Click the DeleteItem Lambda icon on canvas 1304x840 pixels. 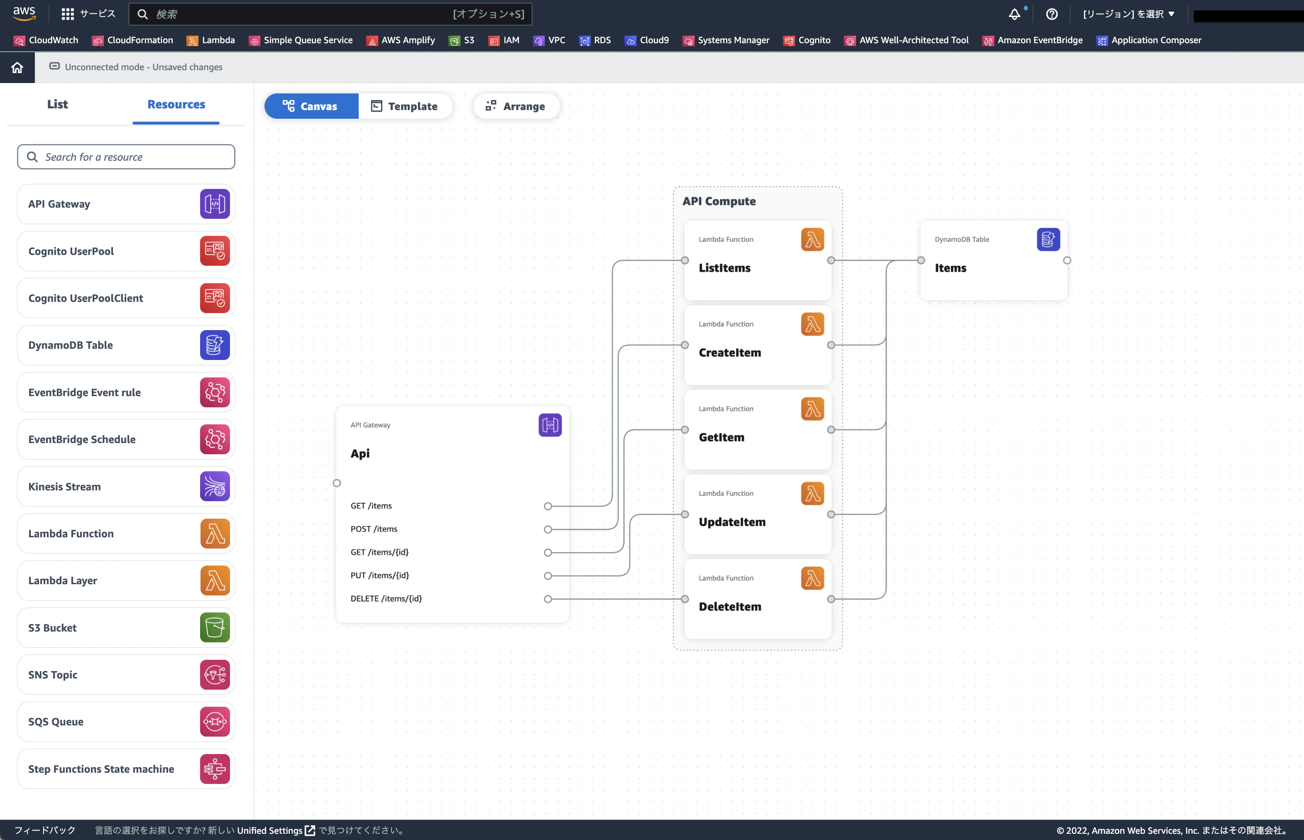pyautogui.click(x=812, y=578)
